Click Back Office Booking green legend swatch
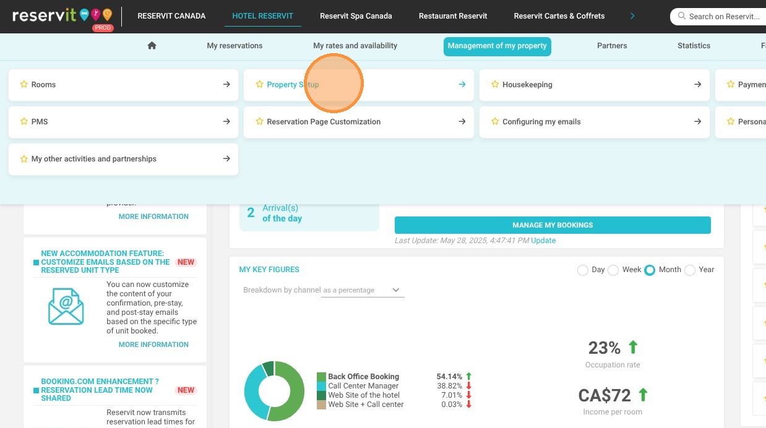Viewport: 766px width, 428px height. coord(321,377)
